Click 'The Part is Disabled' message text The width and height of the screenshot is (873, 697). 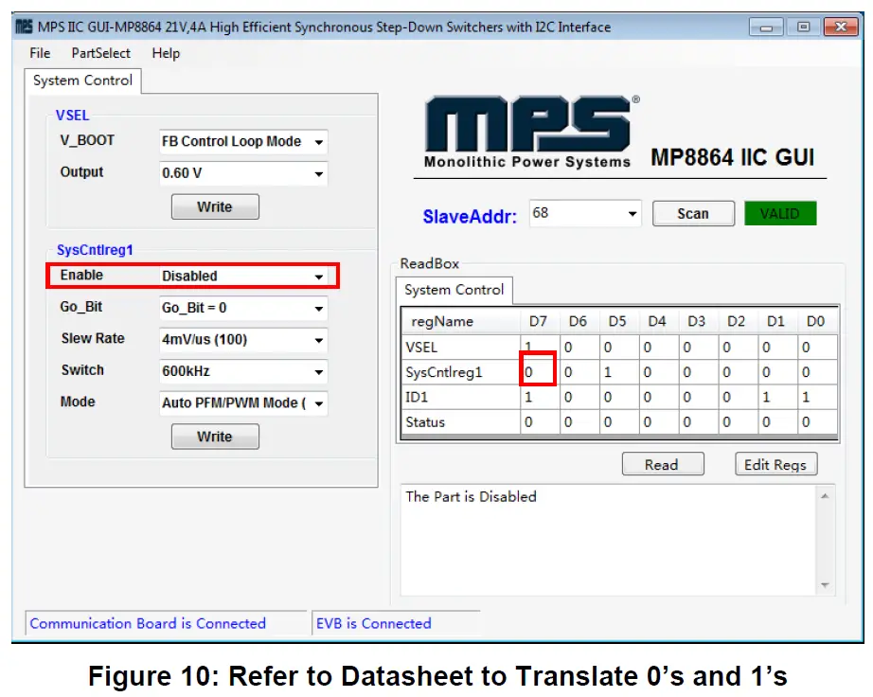point(471,496)
